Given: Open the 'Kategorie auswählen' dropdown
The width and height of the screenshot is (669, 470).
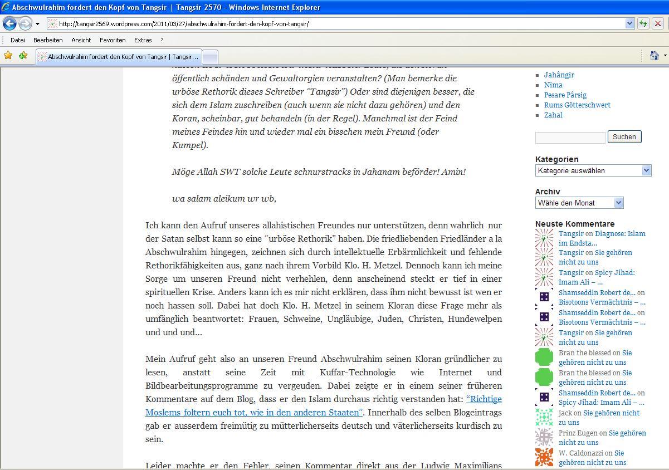Looking at the screenshot, I should [593, 171].
